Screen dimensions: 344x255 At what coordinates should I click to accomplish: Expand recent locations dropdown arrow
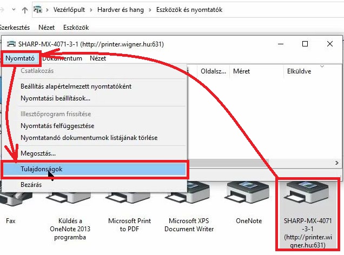[14, 10]
